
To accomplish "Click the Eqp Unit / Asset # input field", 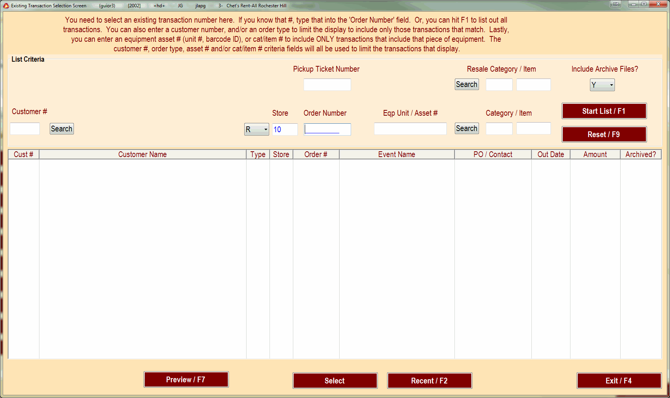I will [x=410, y=129].
